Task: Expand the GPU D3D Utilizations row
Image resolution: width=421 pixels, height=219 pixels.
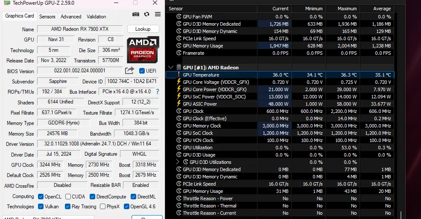Action: (x=178, y=162)
